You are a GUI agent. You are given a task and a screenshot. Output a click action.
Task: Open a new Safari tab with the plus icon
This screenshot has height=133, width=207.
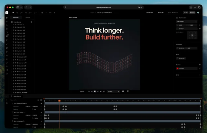[195, 7]
